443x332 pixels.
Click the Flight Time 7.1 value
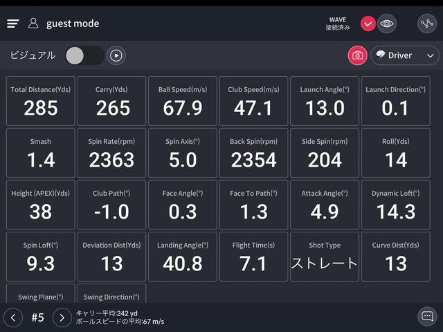tap(253, 264)
